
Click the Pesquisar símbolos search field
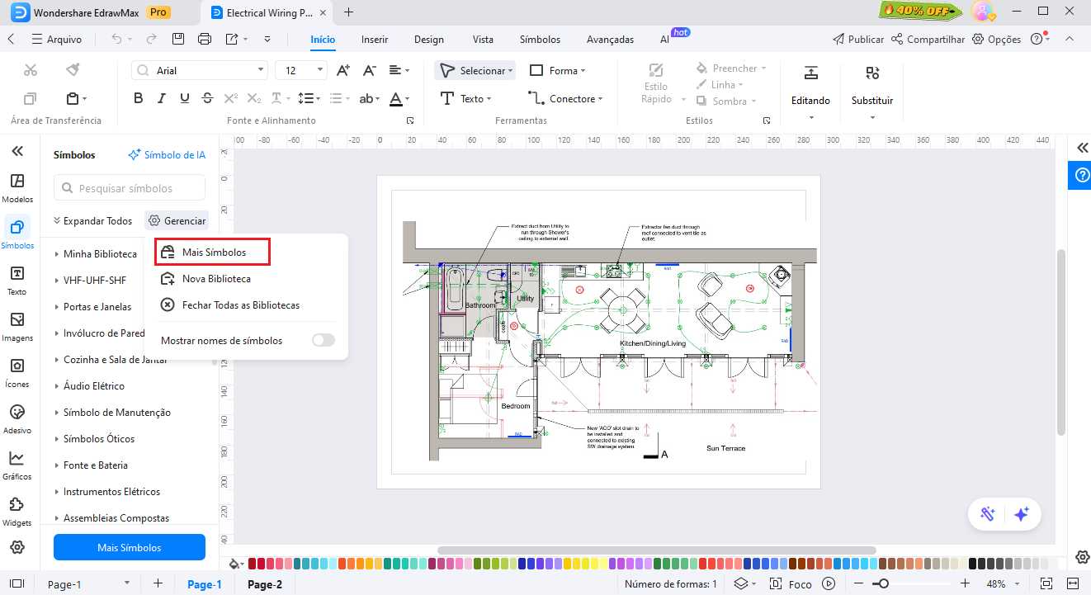pyautogui.click(x=130, y=188)
